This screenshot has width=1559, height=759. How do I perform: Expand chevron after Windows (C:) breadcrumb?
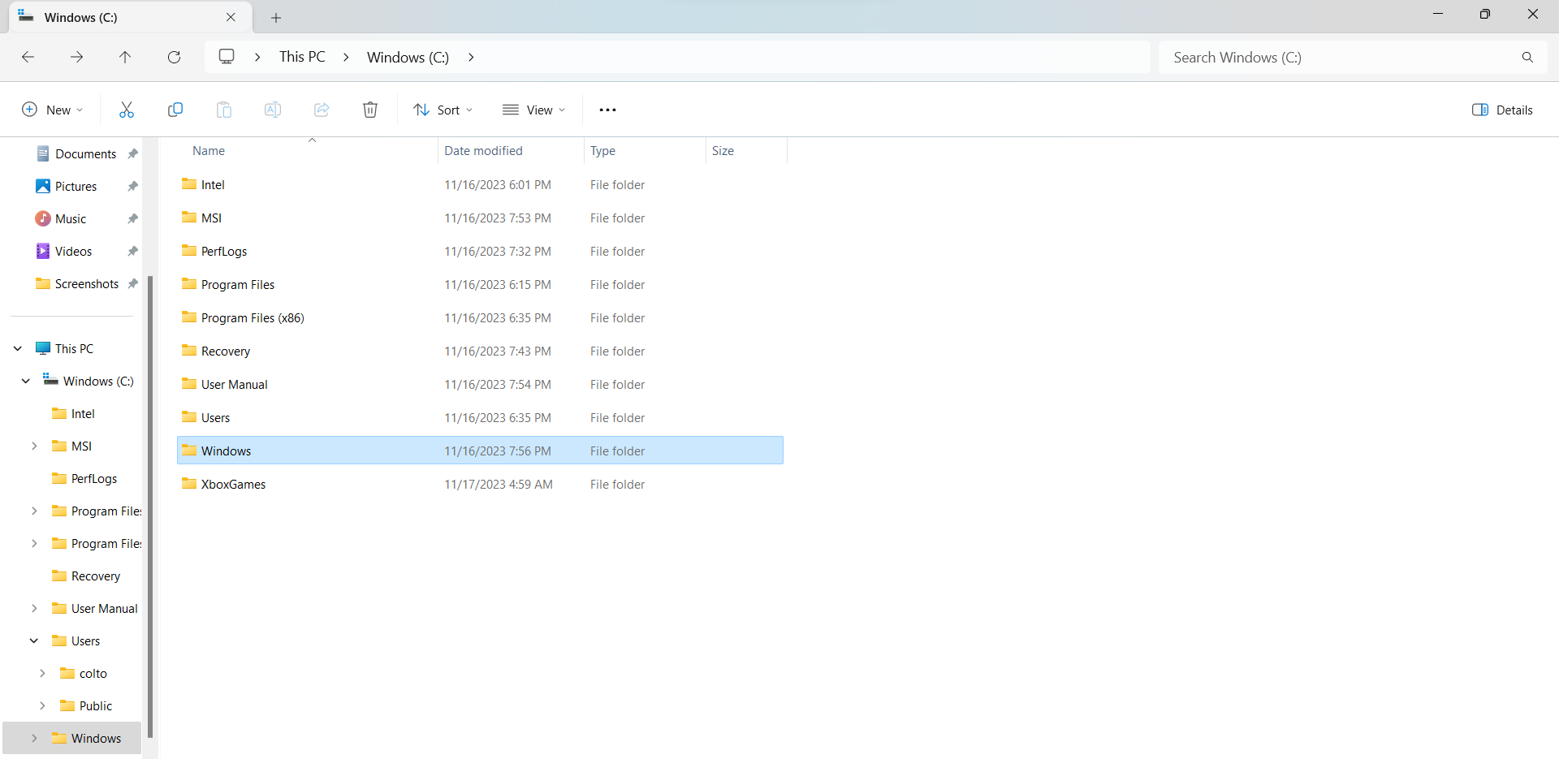(x=471, y=57)
